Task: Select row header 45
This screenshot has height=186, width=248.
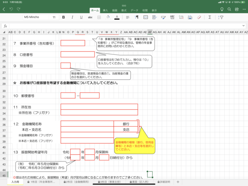Action: coord(4,175)
